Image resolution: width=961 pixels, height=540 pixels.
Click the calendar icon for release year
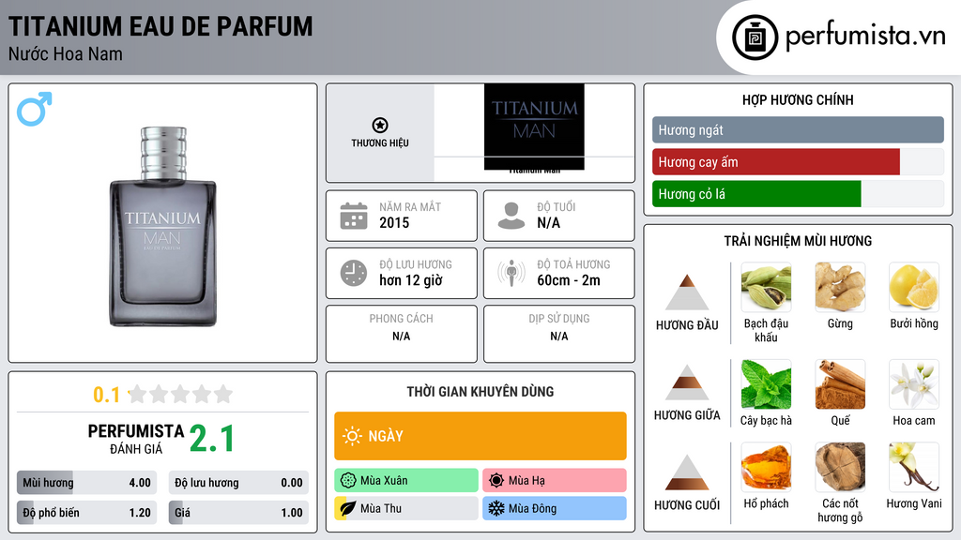pyautogui.click(x=353, y=216)
